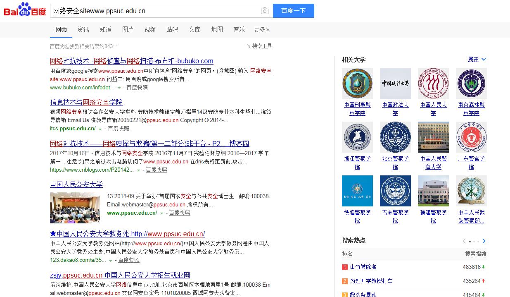Open the 中国刑事警察学院 emblem
The height and width of the screenshot is (297, 510).
[357, 83]
